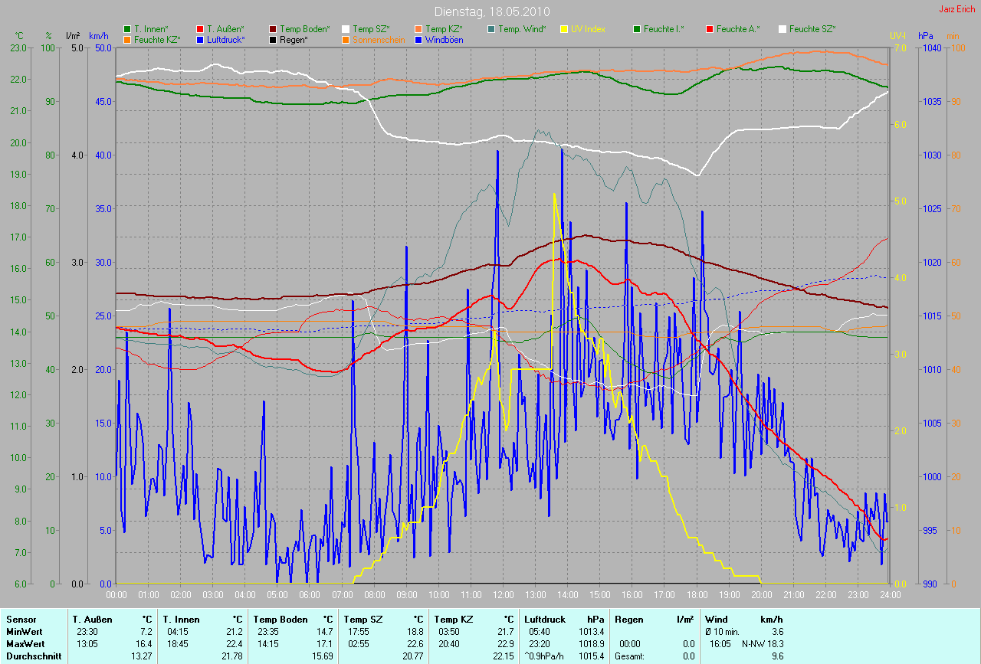Click the green T. Innen legend square
This screenshot has height=664, width=981.
tap(127, 29)
